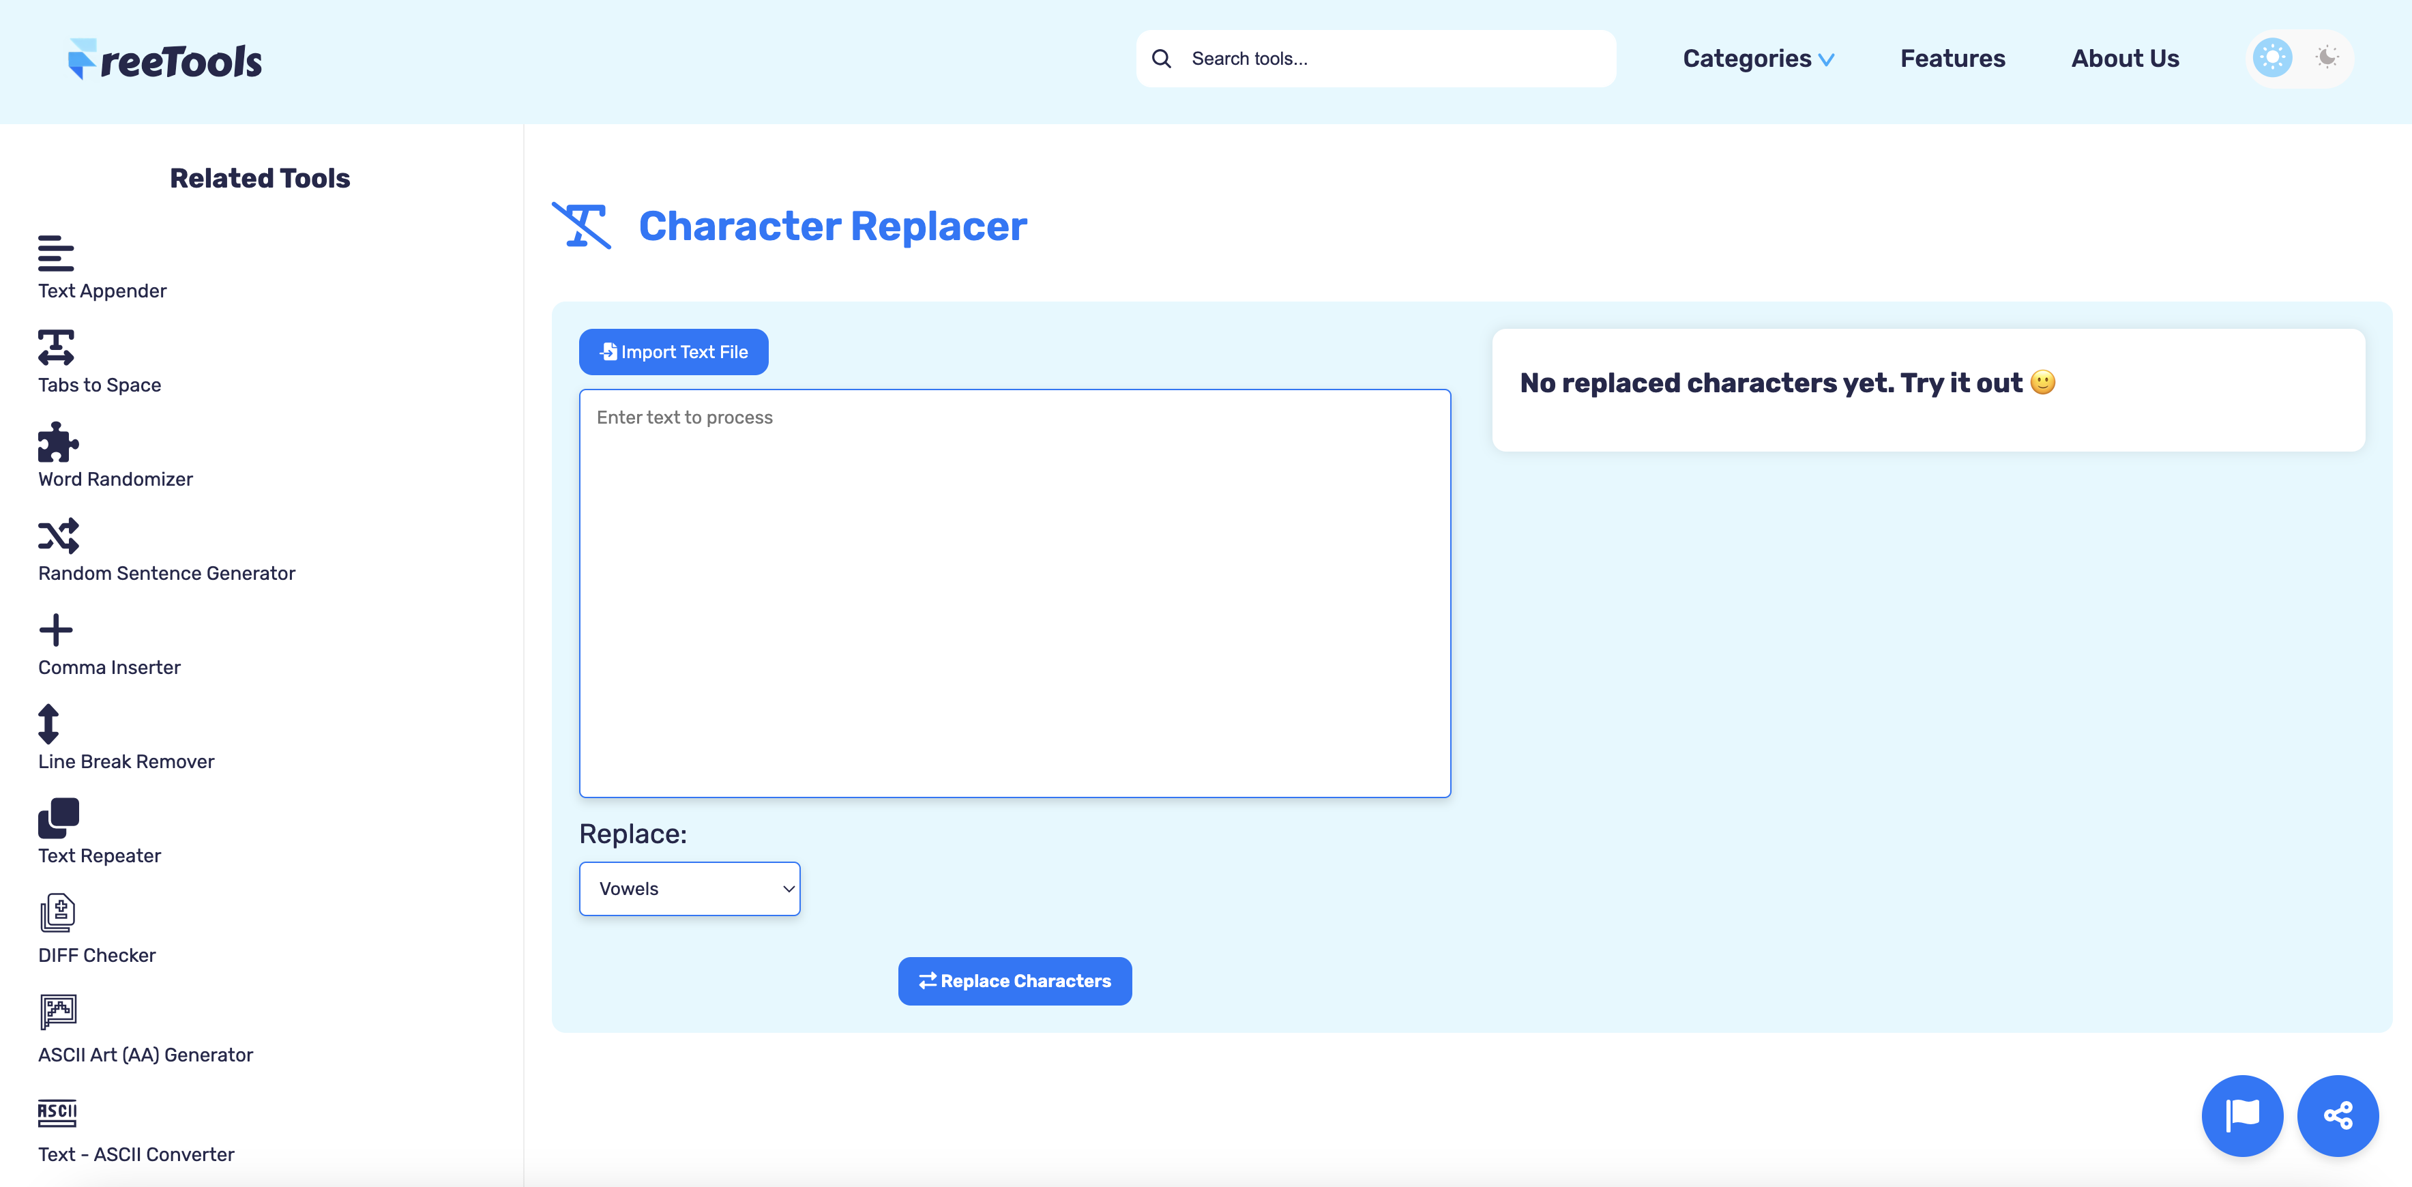Open the Features menu item
This screenshot has width=2412, height=1187.
coord(1952,58)
